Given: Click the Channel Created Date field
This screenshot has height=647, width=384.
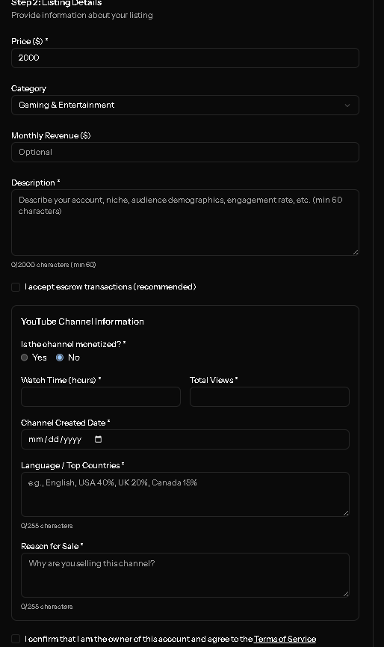Looking at the screenshot, I should coord(185,440).
